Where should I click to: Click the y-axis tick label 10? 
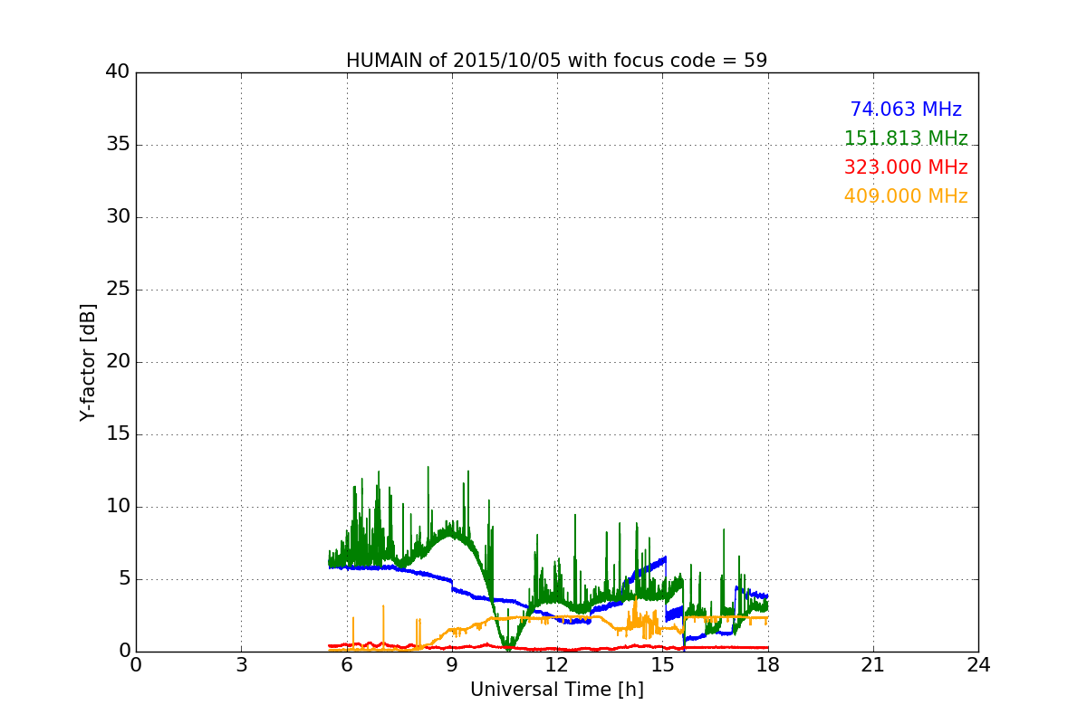(118, 507)
